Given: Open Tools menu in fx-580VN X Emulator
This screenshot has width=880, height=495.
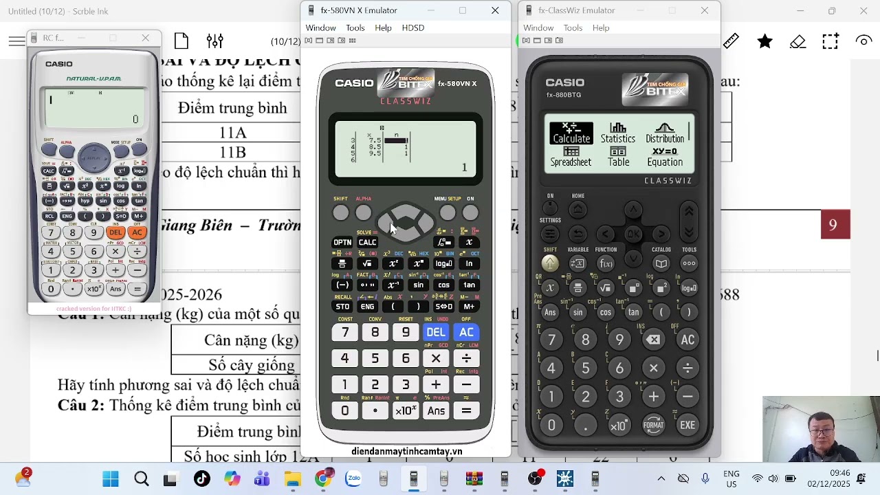Looking at the screenshot, I should point(355,27).
